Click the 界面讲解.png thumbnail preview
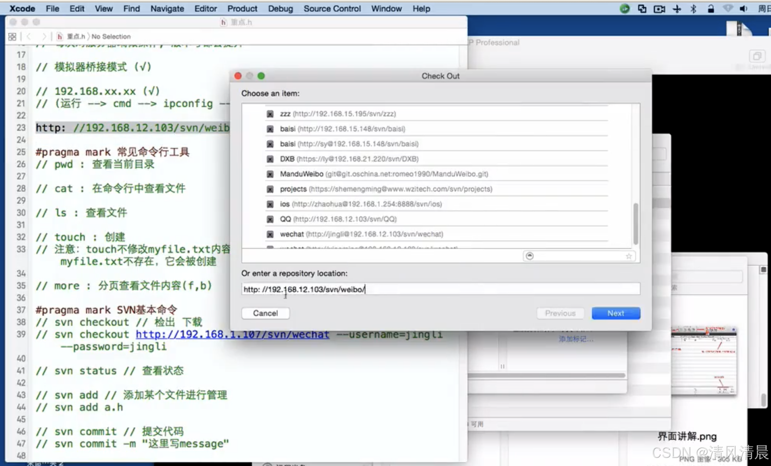771x466 pixels. 704,360
